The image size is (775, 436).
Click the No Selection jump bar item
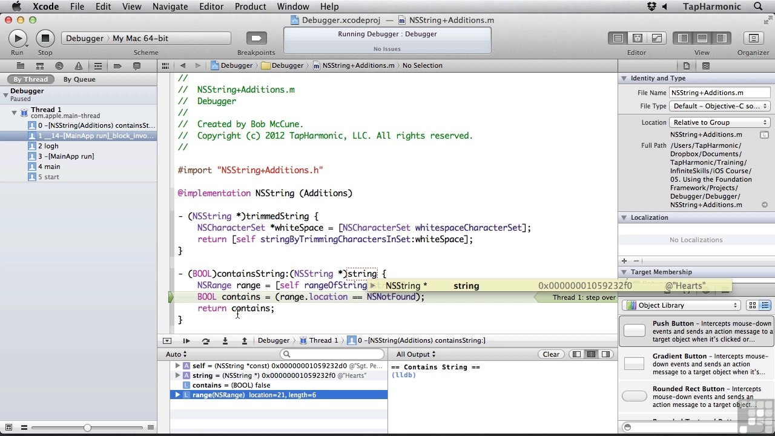pos(423,65)
